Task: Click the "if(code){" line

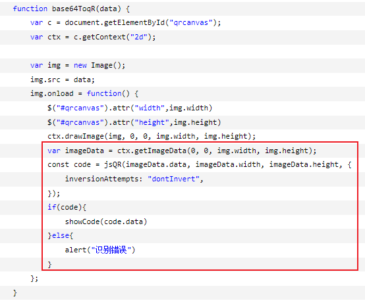Action: click(67, 207)
